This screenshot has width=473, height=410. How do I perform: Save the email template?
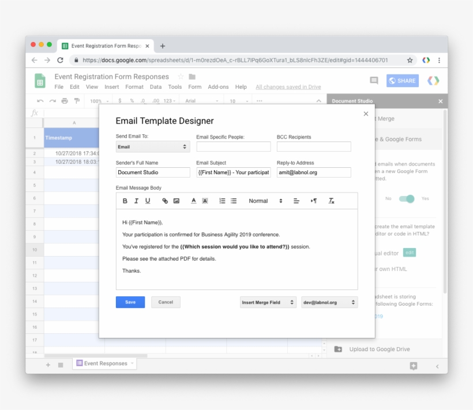pos(130,302)
